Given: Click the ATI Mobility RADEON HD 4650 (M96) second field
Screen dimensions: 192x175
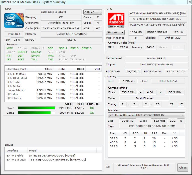Looking at the screenshot, I should point(157,19).
